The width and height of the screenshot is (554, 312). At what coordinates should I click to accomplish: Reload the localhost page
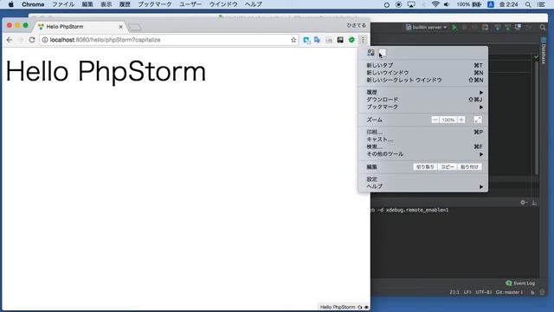tap(32, 40)
